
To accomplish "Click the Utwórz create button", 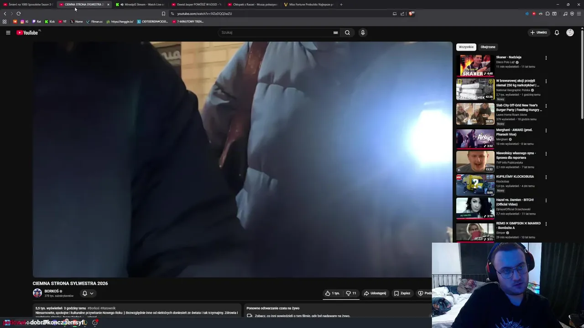I will click(538, 32).
